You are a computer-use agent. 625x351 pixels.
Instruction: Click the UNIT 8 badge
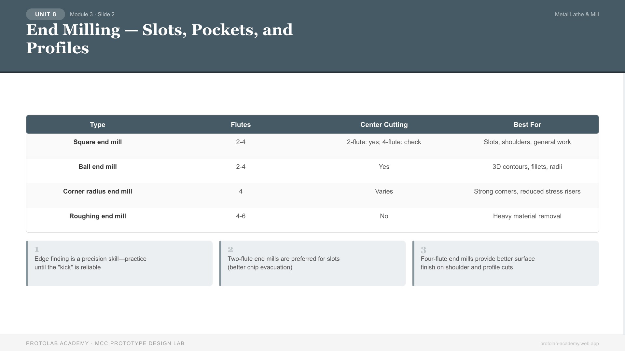[46, 14]
